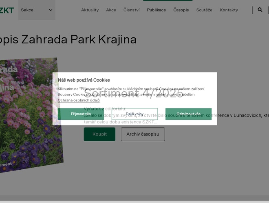Open the Soutěže navigation link

[x=204, y=10]
